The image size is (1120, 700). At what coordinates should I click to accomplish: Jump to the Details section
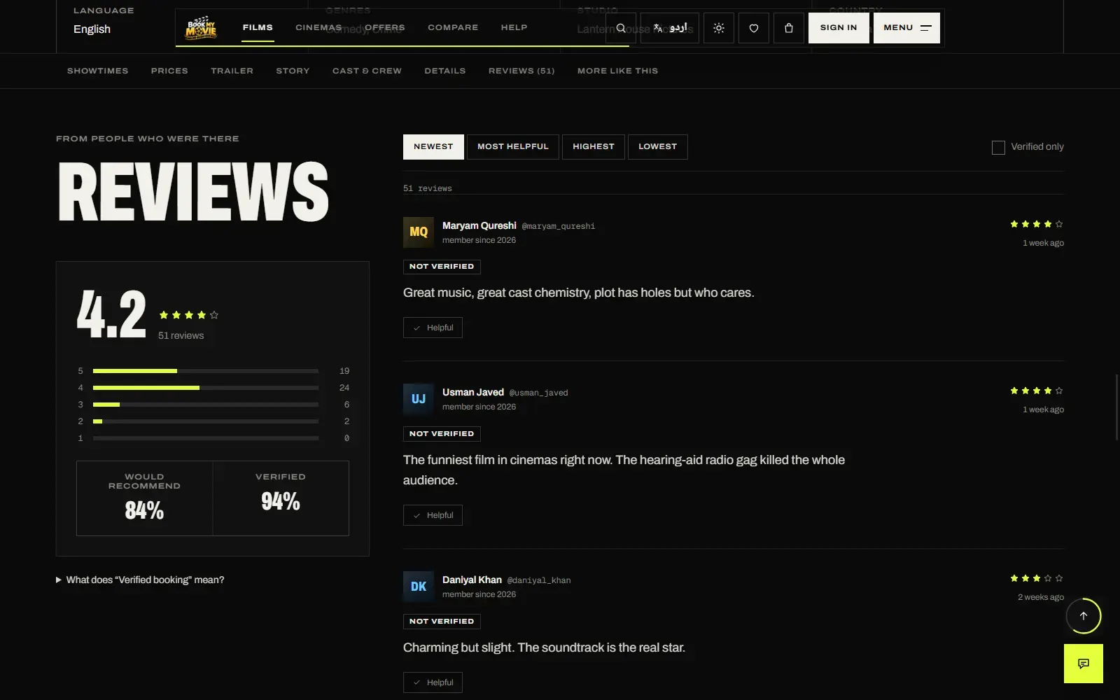click(x=445, y=71)
